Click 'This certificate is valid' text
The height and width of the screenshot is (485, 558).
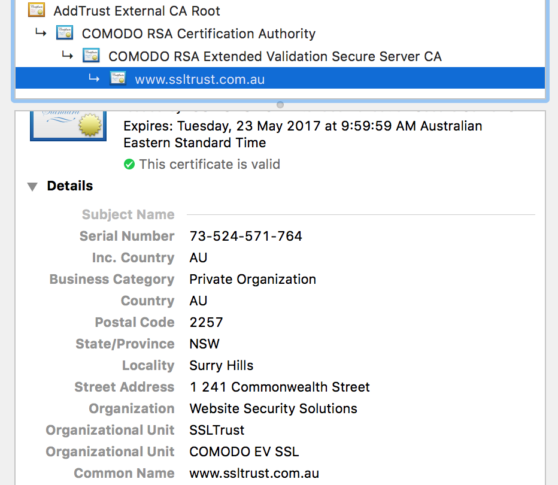(210, 165)
